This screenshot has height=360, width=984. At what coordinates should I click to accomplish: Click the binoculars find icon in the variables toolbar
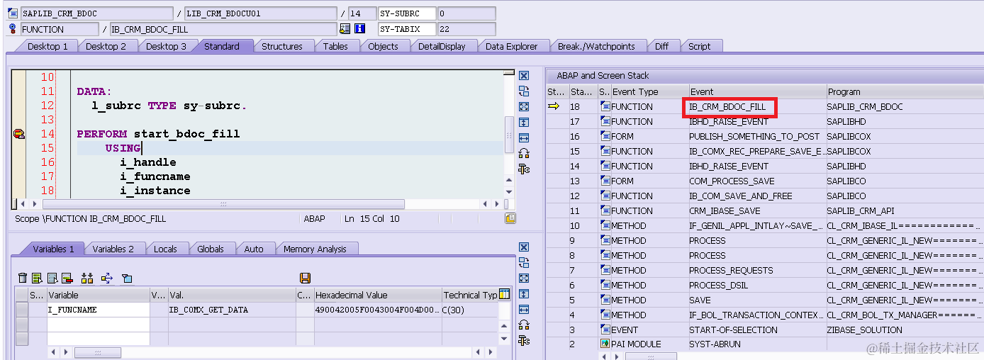87,278
